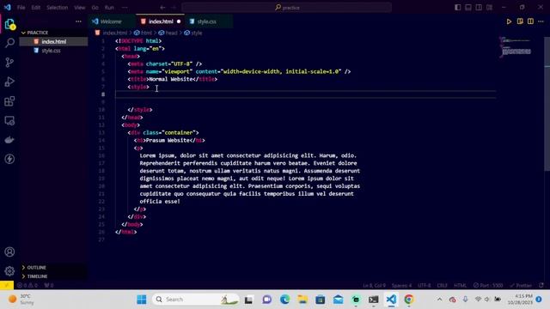Open the View menu
Image resolution: width=550 pixels, height=309 pixels.
[80, 8]
